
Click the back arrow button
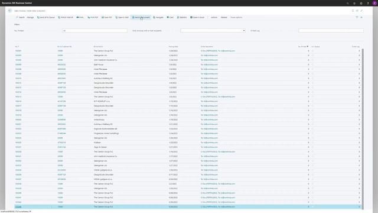click(9, 11)
